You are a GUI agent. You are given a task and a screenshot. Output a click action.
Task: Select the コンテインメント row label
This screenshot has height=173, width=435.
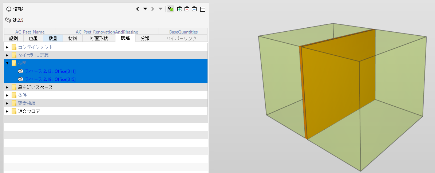tap(35, 47)
